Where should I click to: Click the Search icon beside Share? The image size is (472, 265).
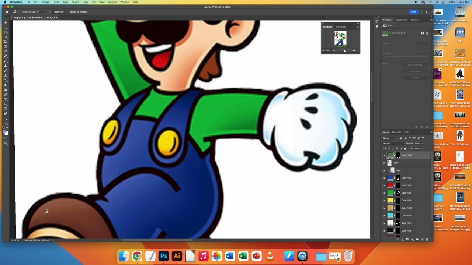click(422, 12)
